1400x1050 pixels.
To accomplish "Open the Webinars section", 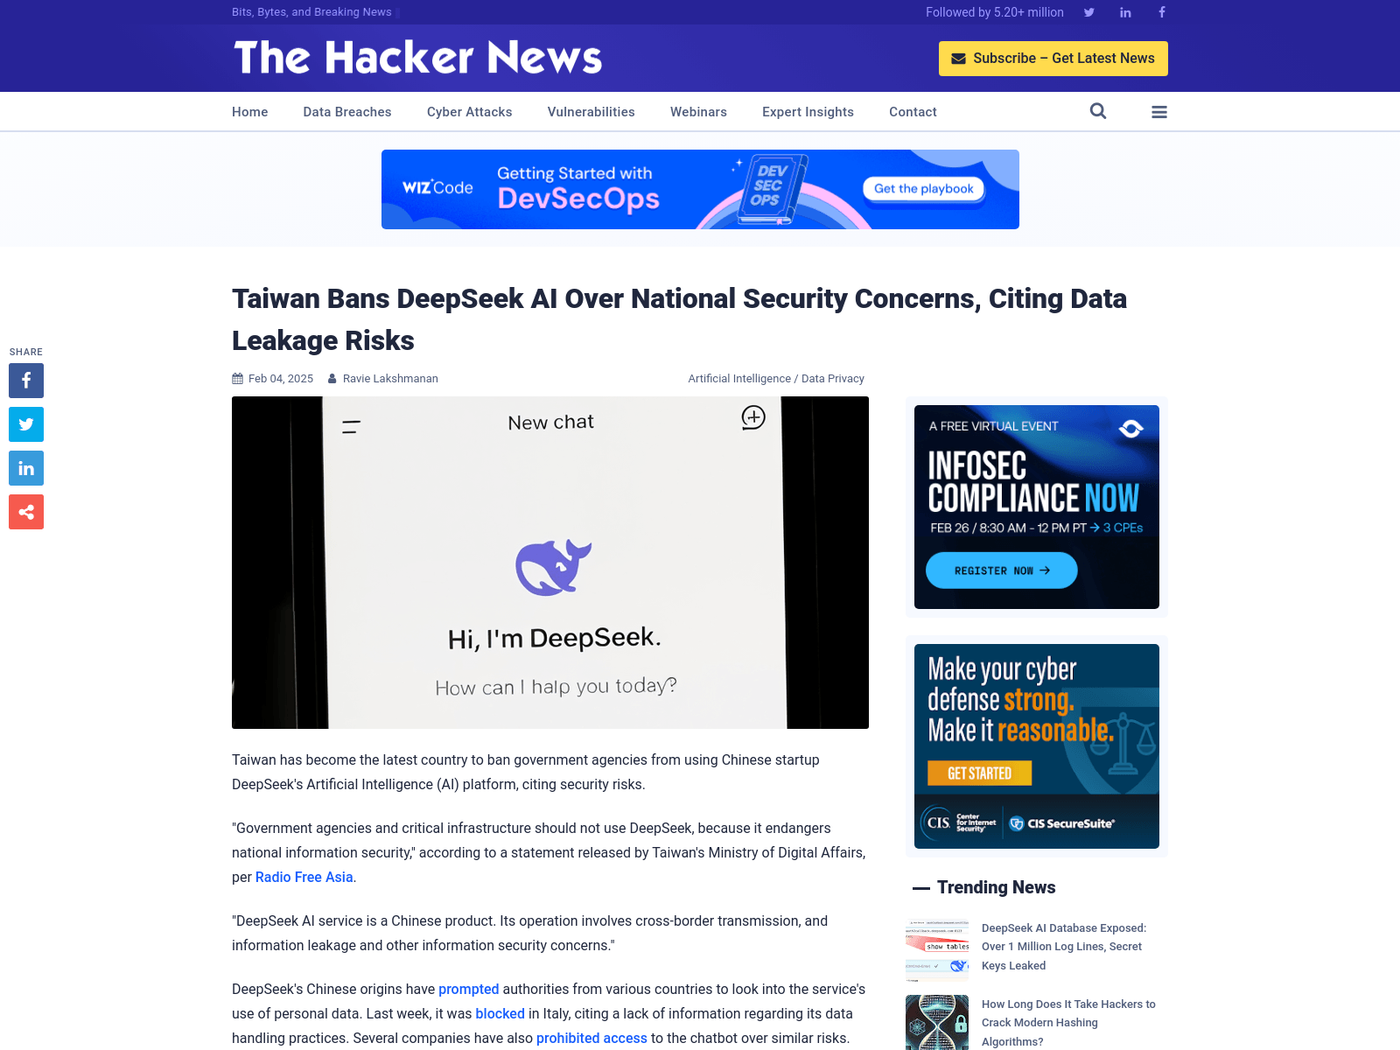I will click(x=698, y=112).
